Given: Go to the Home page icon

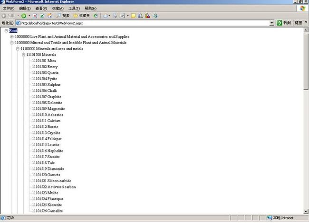Looking at the screenshot, I should click(49, 16).
